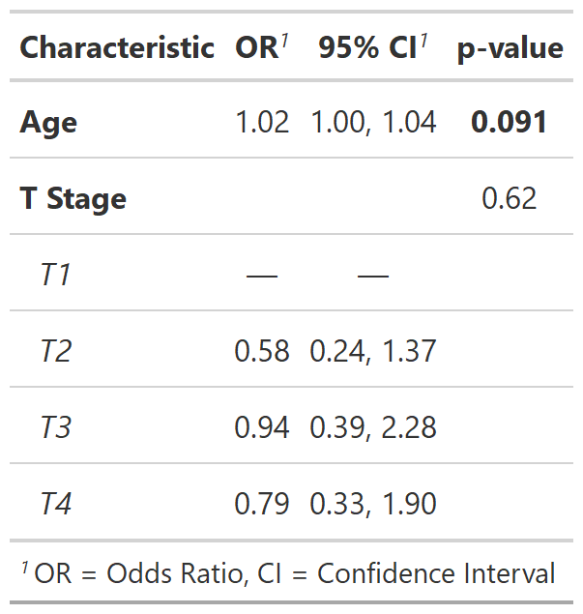Image resolution: width=583 pixels, height=614 pixels.
Task: Click the T Stage row label
Action: (x=73, y=199)
